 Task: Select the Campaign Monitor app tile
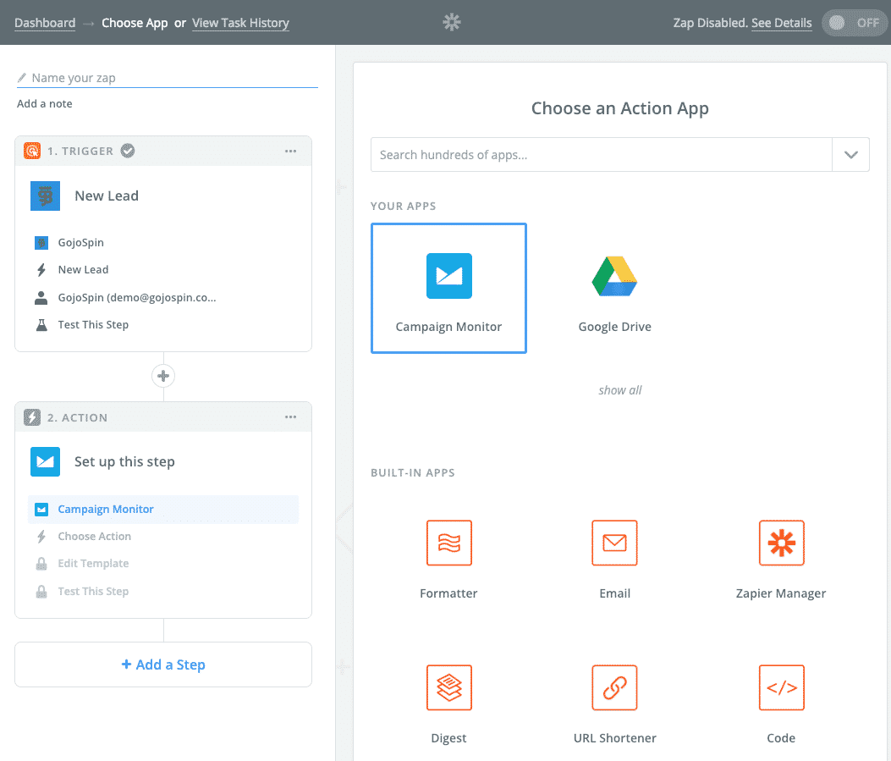(x=449, y=288)
